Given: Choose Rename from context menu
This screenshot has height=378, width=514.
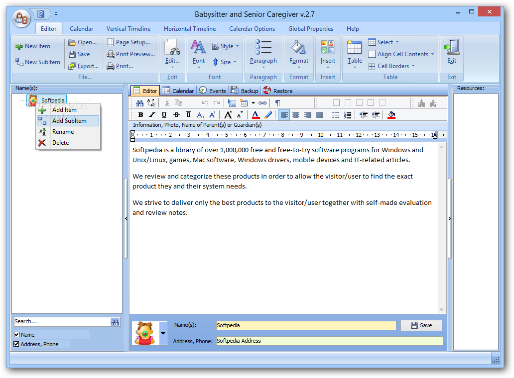Looking at the screenshot, I should 68,132.
